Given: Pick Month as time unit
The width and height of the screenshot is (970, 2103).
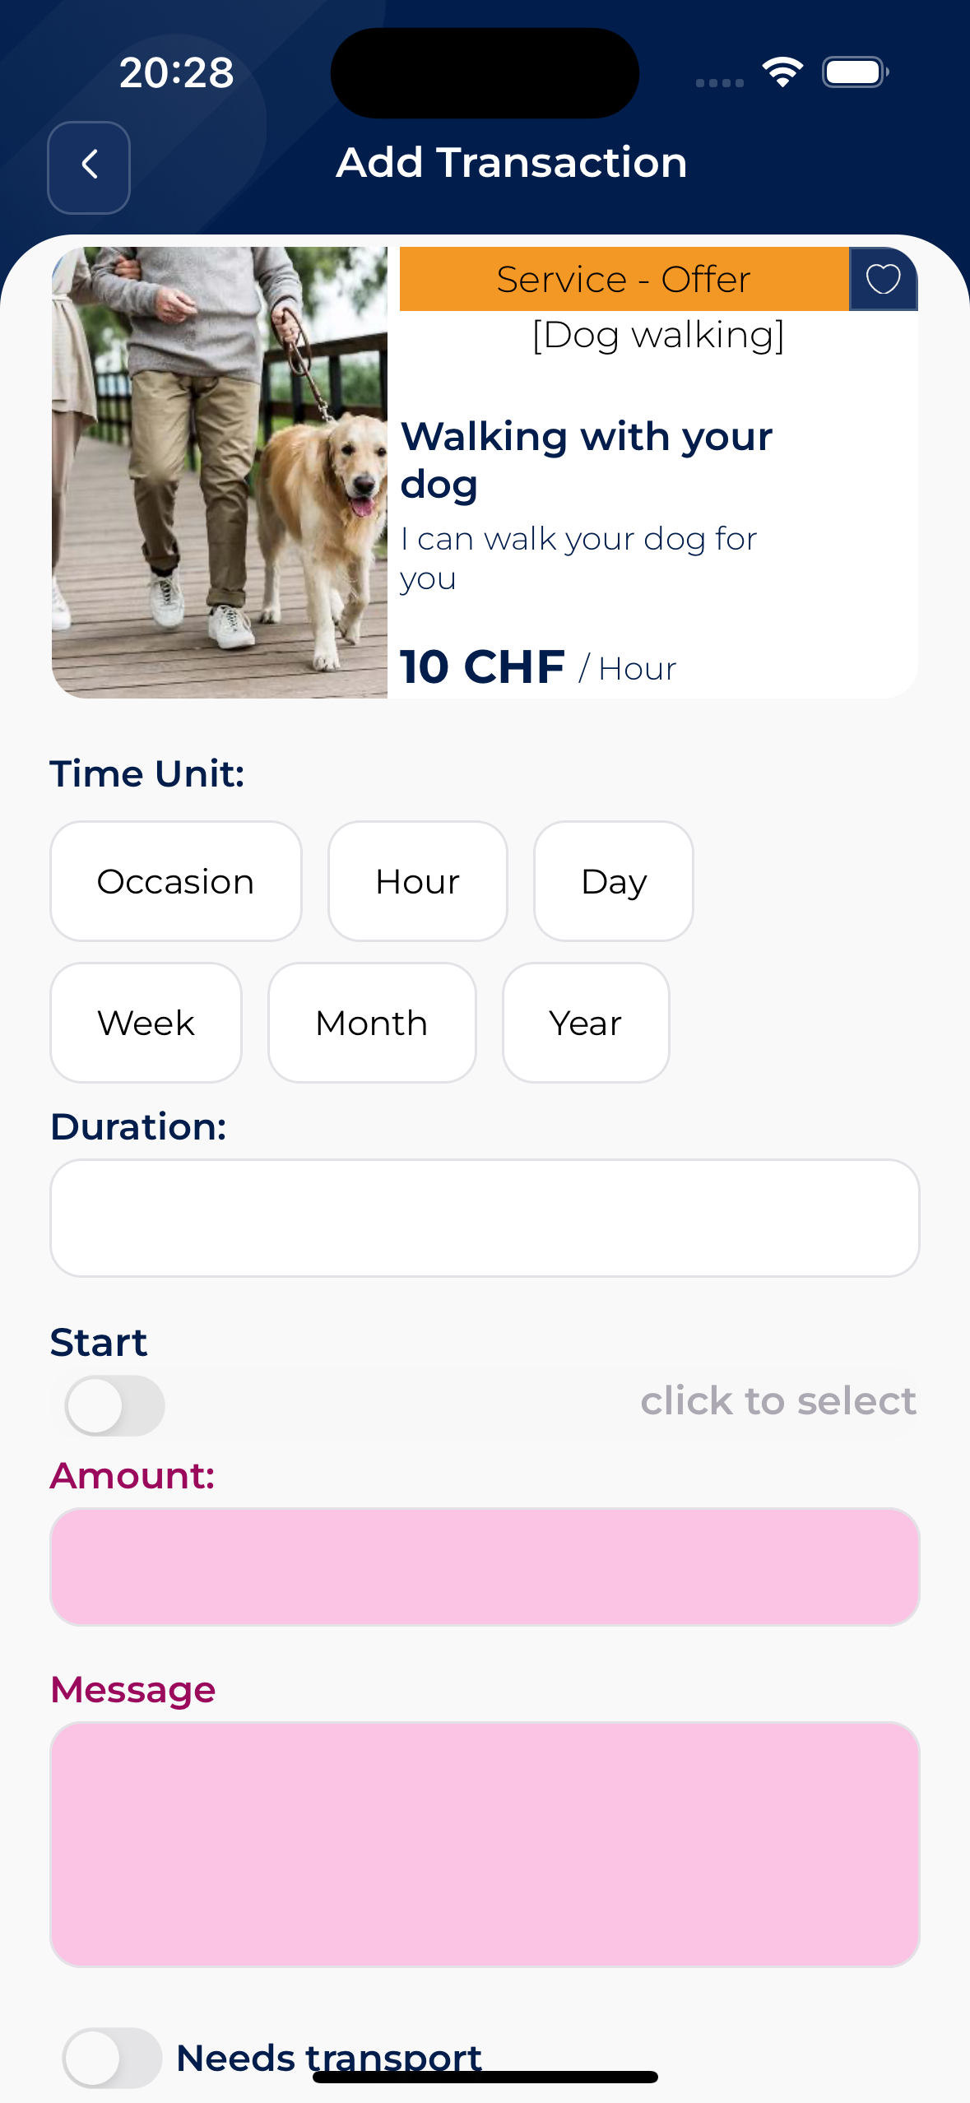Looking at the screenshot, I should coord(372,1023).
